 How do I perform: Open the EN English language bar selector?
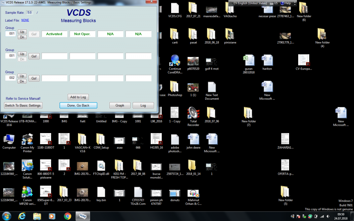click(250, 3)
